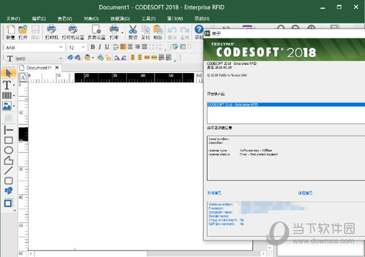Toggle right text alignment
The width and height of the screenshot is (365, 257).
click(137, 47)
